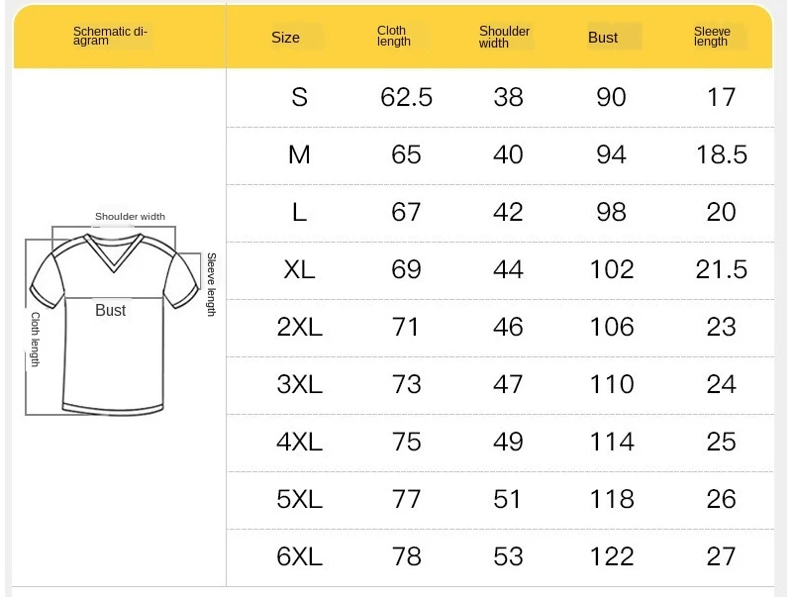Click the Sleeve length column header

[x=711, y=37]
